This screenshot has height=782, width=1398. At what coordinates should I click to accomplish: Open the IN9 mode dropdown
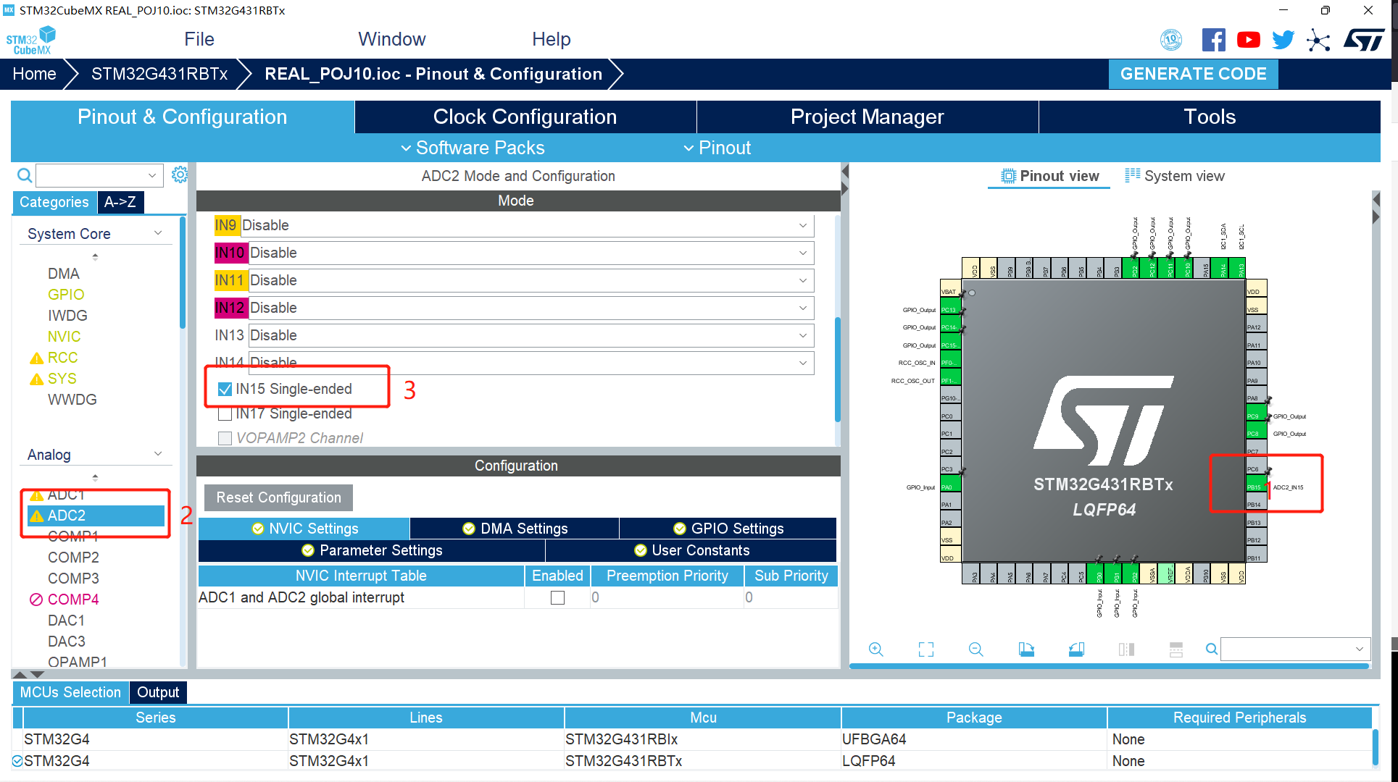tap(527, 225)
